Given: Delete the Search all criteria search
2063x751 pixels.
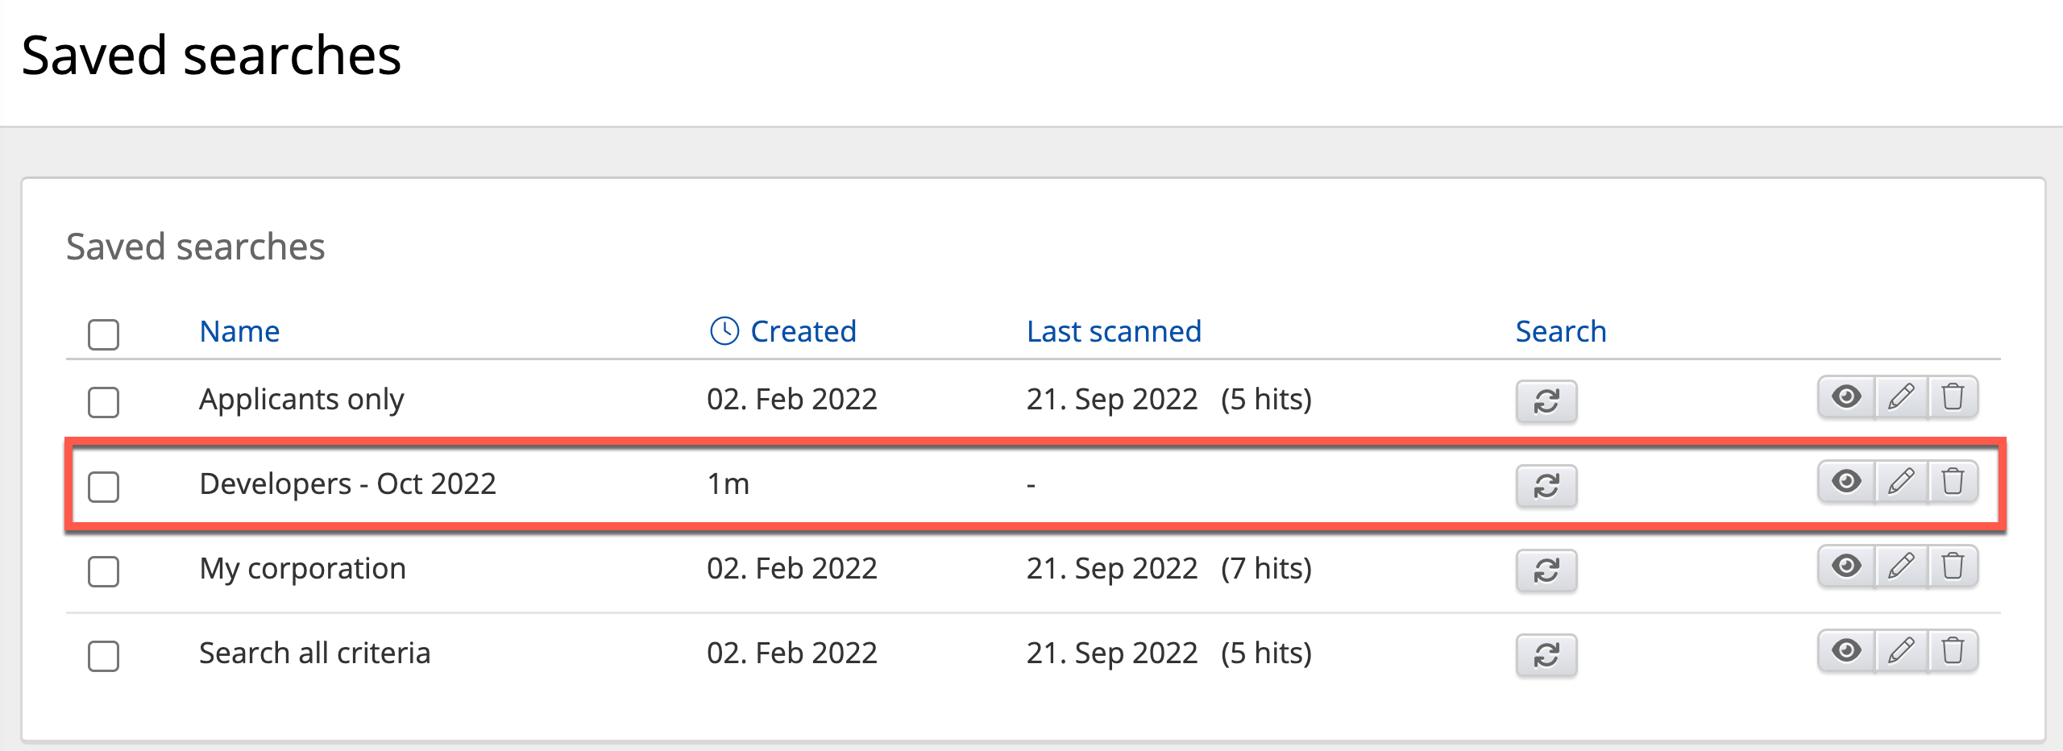Looking at the screenshot, I should click(x=1953, y=650).
